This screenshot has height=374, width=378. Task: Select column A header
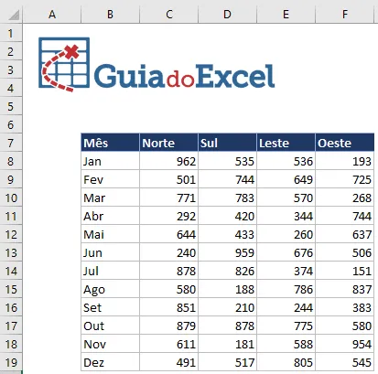(52, 15)
